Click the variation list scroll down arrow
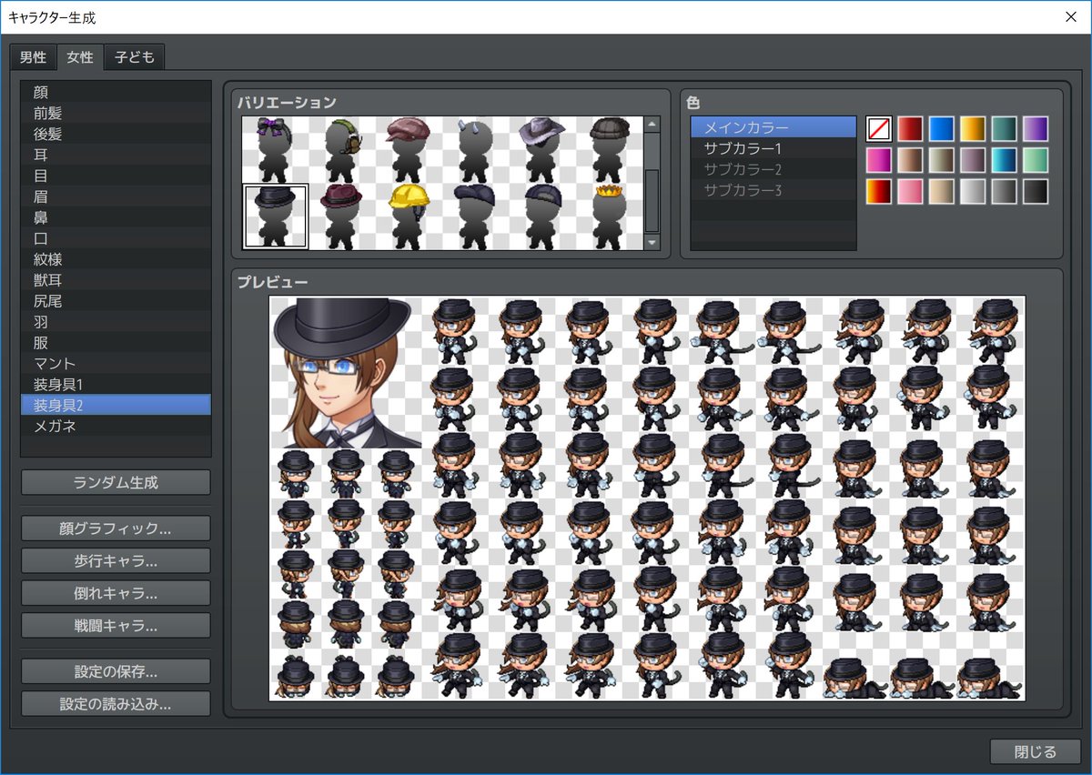 click(652, 243)
